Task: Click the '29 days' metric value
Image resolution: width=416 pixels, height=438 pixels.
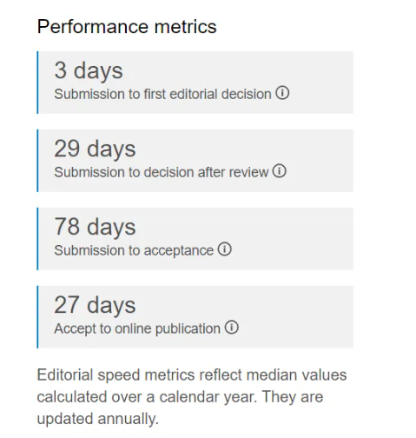Action: click(95, 149)
